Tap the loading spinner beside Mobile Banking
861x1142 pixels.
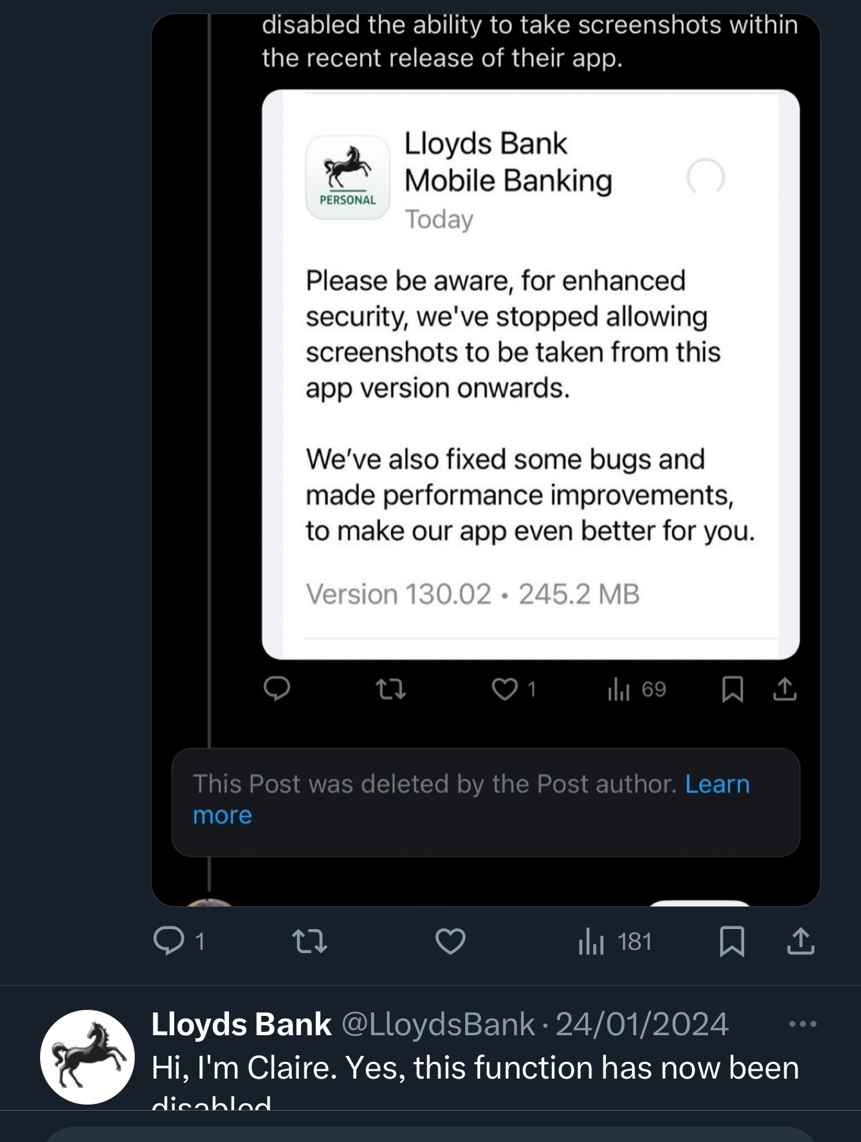pos(705,178)
